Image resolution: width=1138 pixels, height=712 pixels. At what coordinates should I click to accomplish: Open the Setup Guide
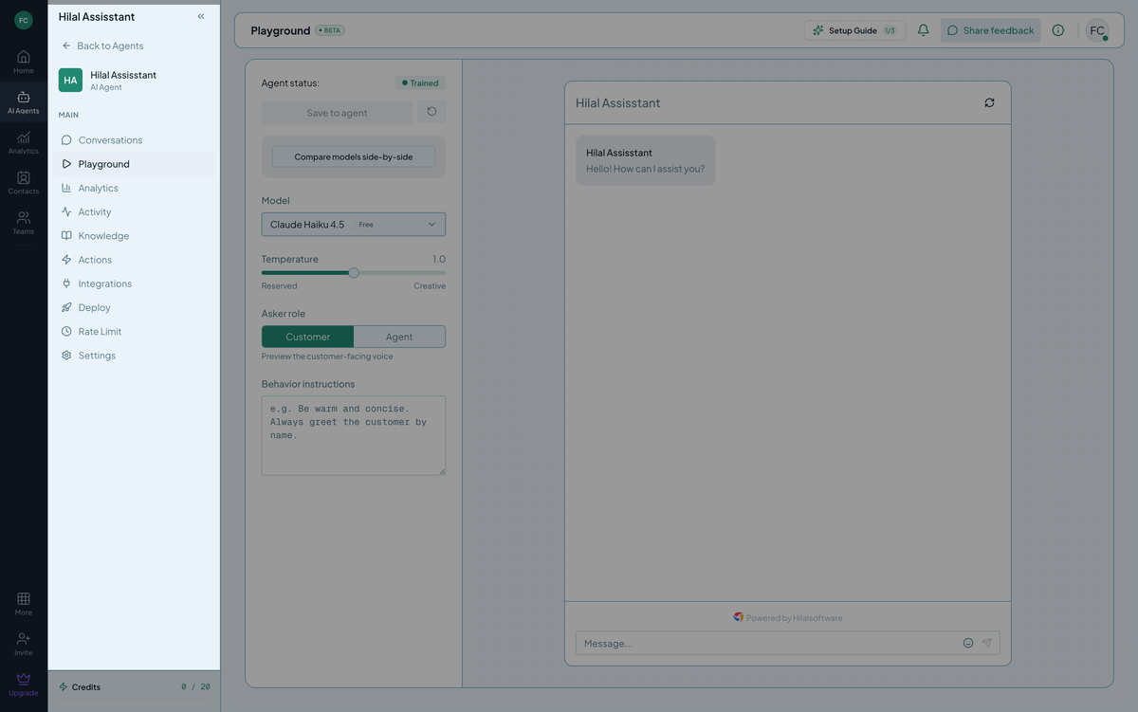coord(854,30)
